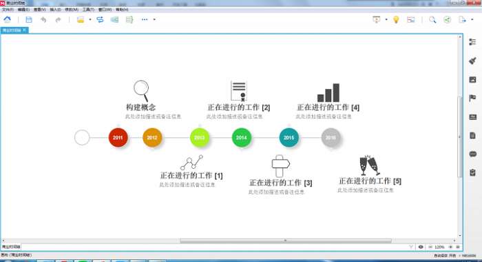This screenshot has height=262, width=482.
Task: Click the Home icon in toolbar
Action: click(8, 20)
